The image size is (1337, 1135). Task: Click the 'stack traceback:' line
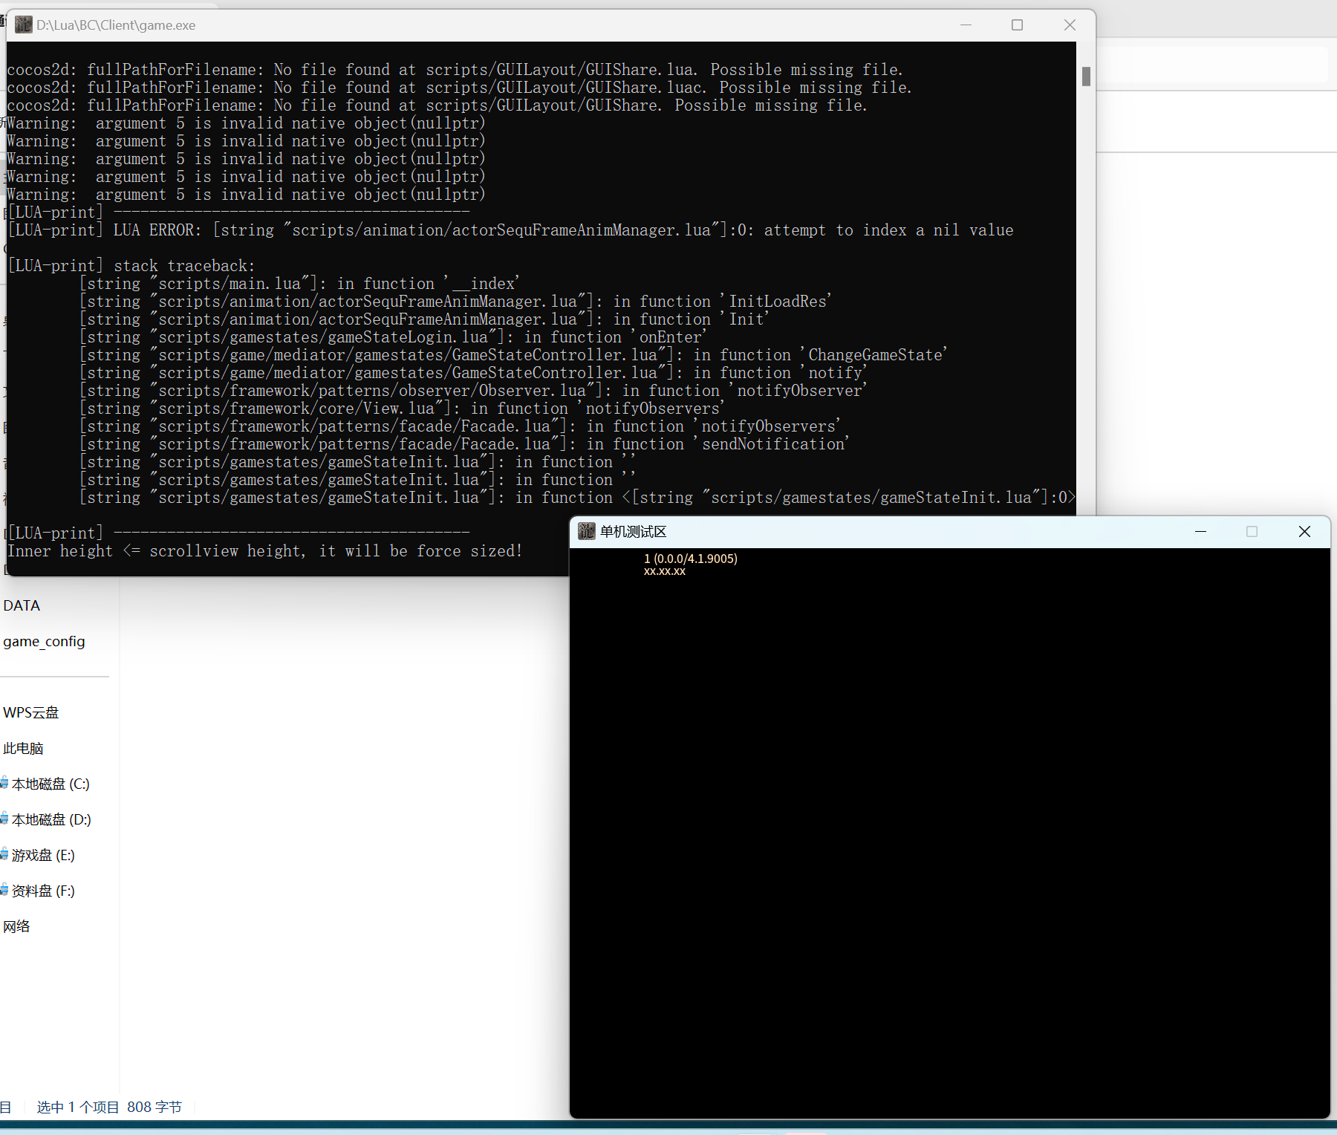click(131, 266)
